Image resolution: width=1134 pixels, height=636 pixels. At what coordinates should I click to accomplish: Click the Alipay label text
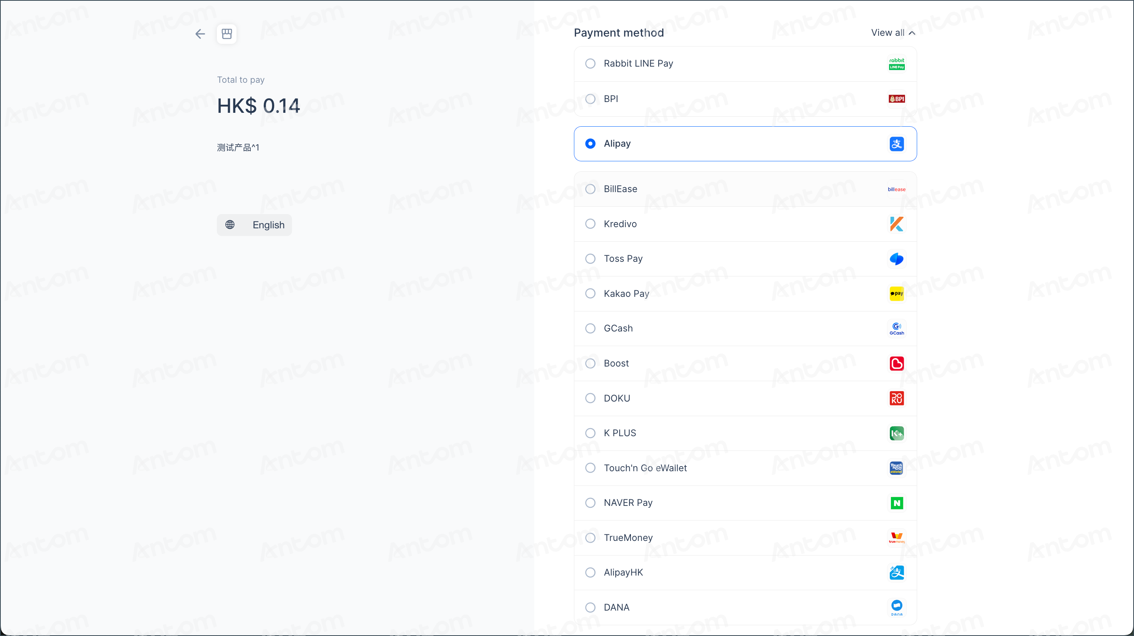(x=617, y=144)
